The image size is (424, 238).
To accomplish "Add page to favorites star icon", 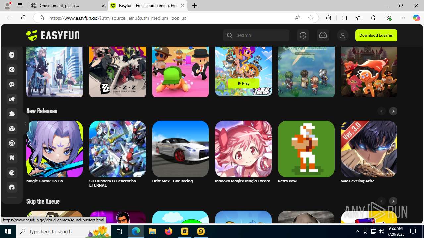I will coord(310,18).
